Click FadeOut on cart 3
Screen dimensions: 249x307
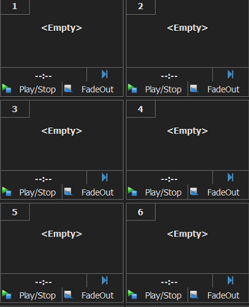93,192
